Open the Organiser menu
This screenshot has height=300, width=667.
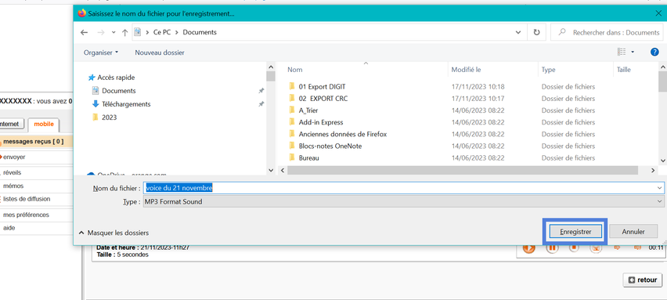101,52
